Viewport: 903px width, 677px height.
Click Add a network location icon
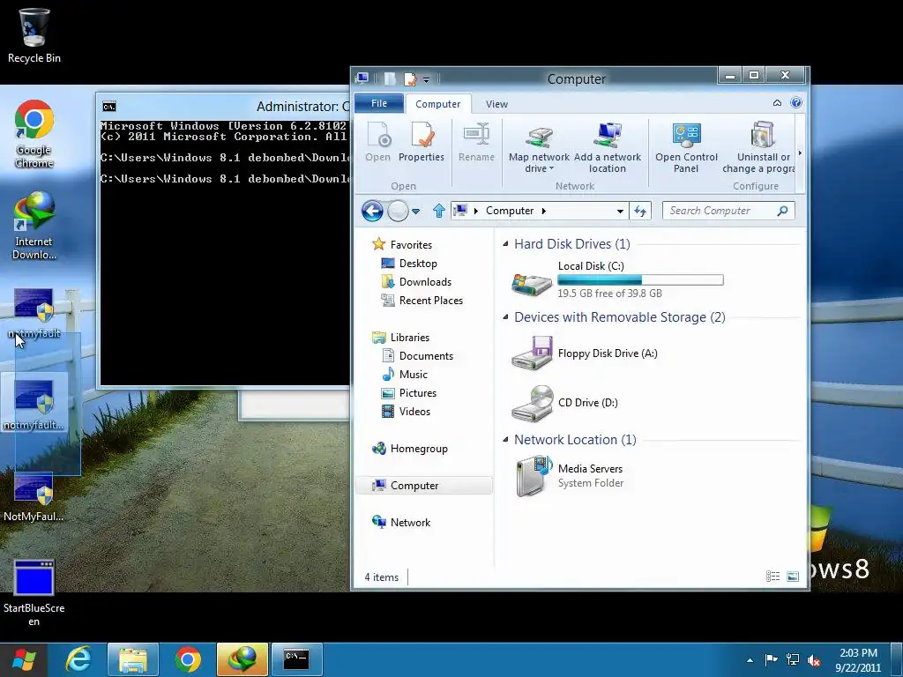tap(608, 148)
